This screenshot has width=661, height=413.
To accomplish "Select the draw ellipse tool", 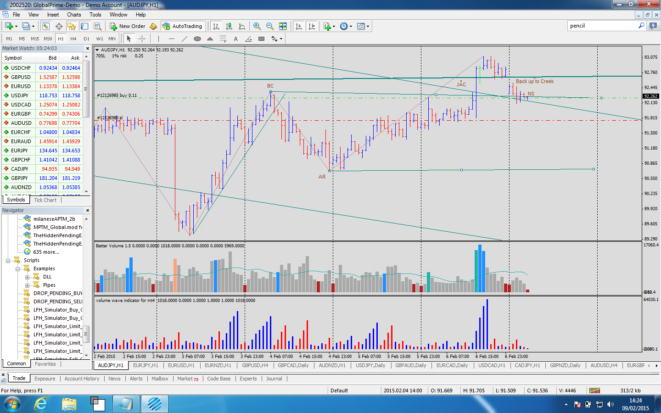I will (197, 39).
